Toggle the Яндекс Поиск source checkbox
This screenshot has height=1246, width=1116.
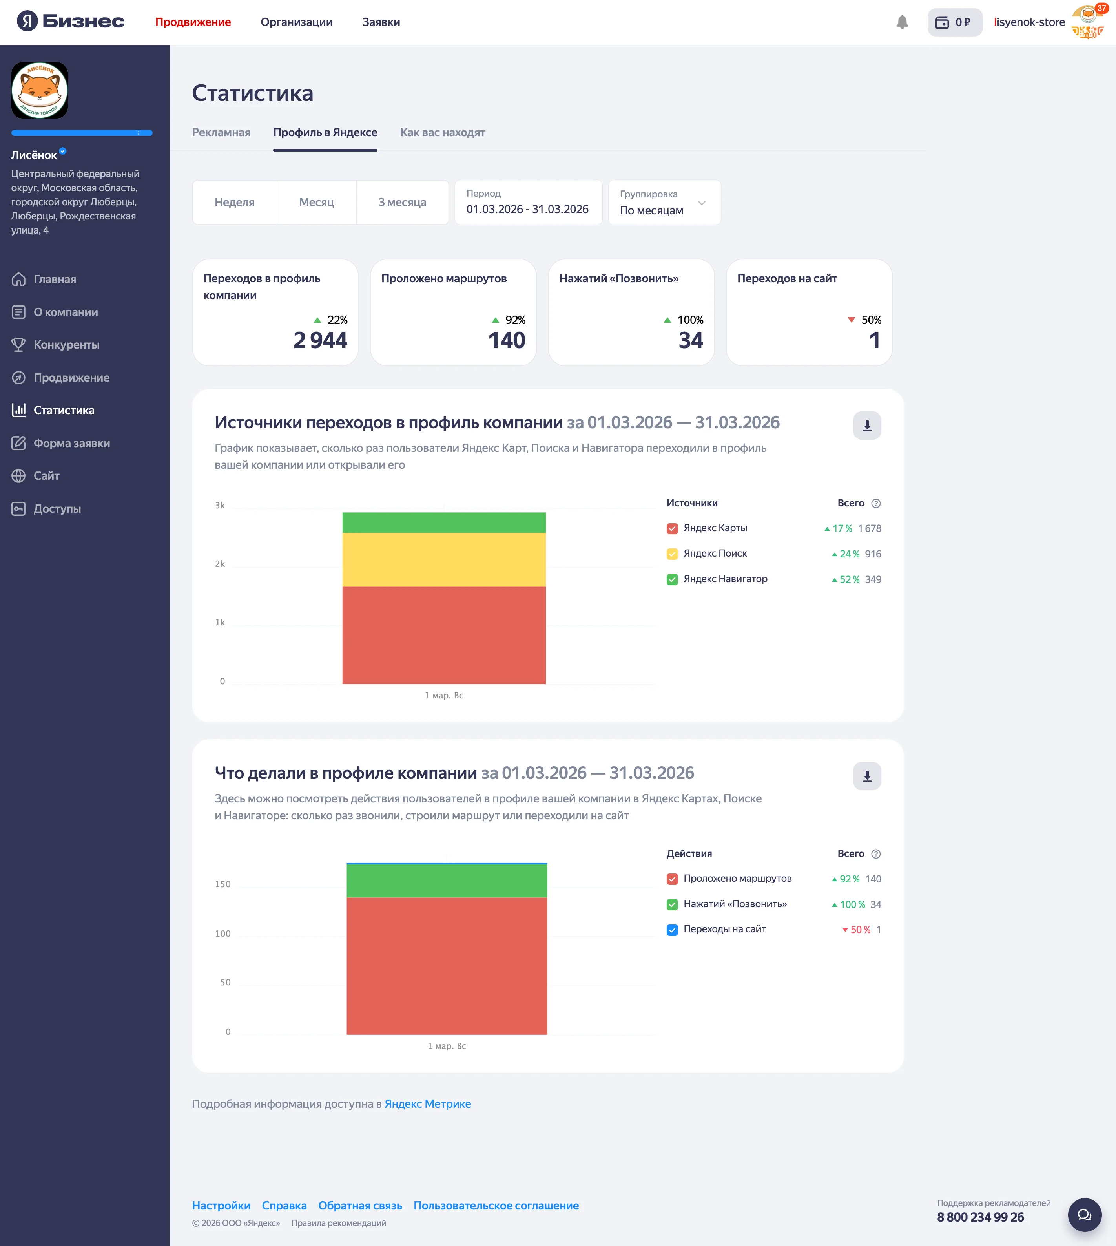point(672,554)
